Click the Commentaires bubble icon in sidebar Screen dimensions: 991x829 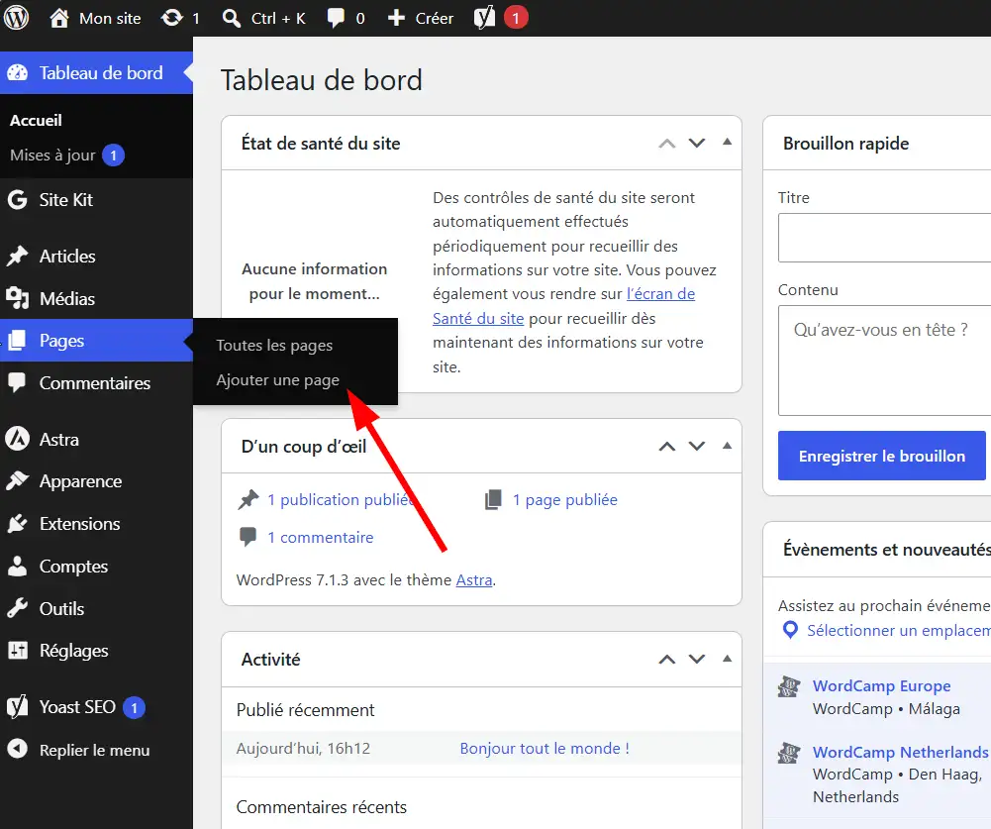click(x=17, y=382)
